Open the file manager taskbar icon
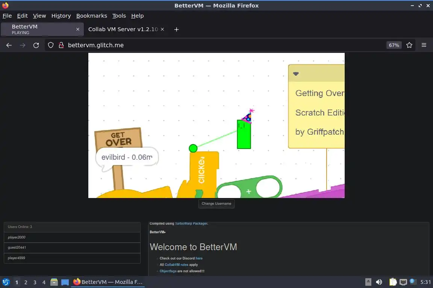The height and width of the screenshot is (288, 433). pyautogui.click(x=54, y=282)
